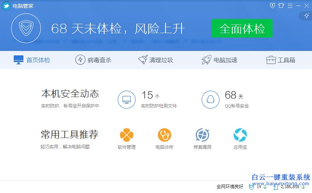Click the monitor icon for real-time protection

[127, 100]
